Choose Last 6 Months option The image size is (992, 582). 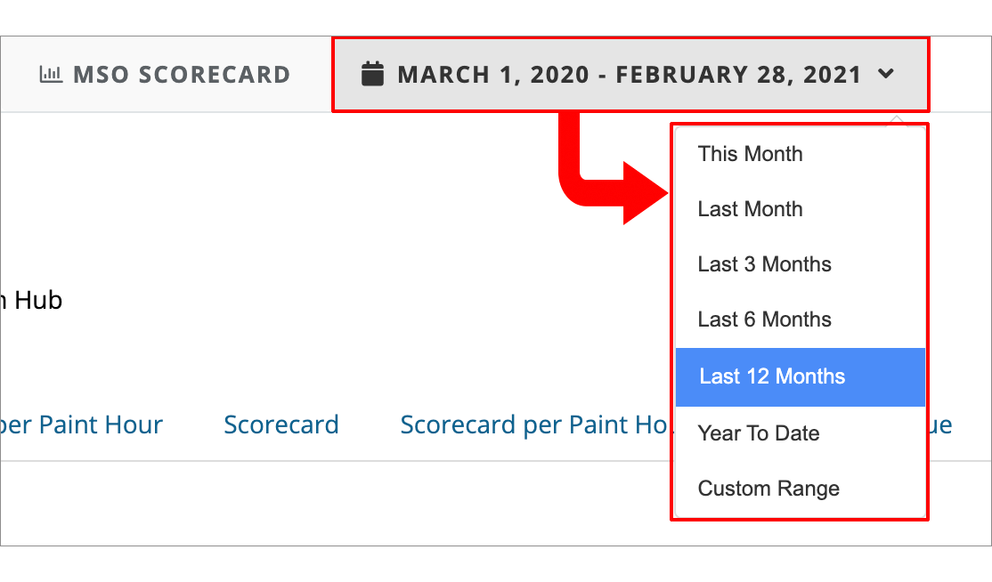(763, 319)
